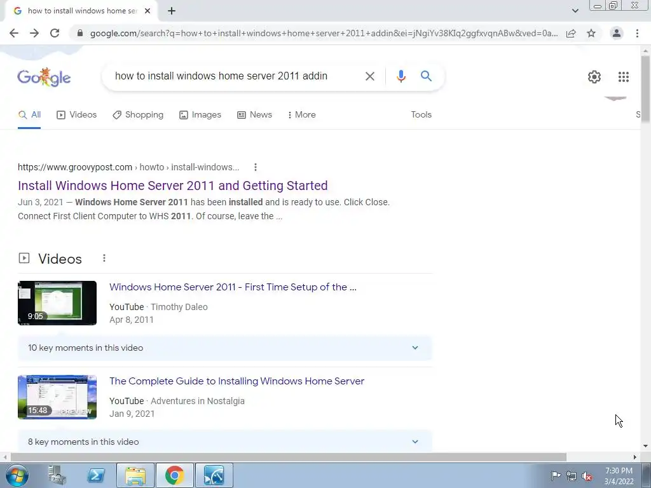Click the 'Timothy Daleo' channel name
Screen dimensions: 651x488
point(179,307)
